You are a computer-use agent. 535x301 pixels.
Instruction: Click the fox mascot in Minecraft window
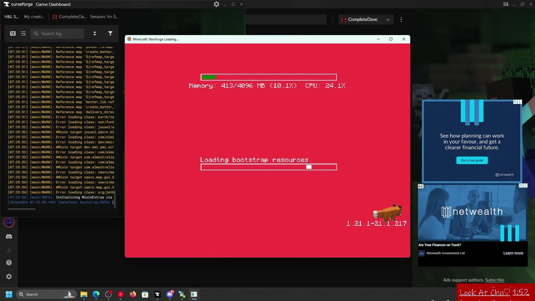click(387, 212)
